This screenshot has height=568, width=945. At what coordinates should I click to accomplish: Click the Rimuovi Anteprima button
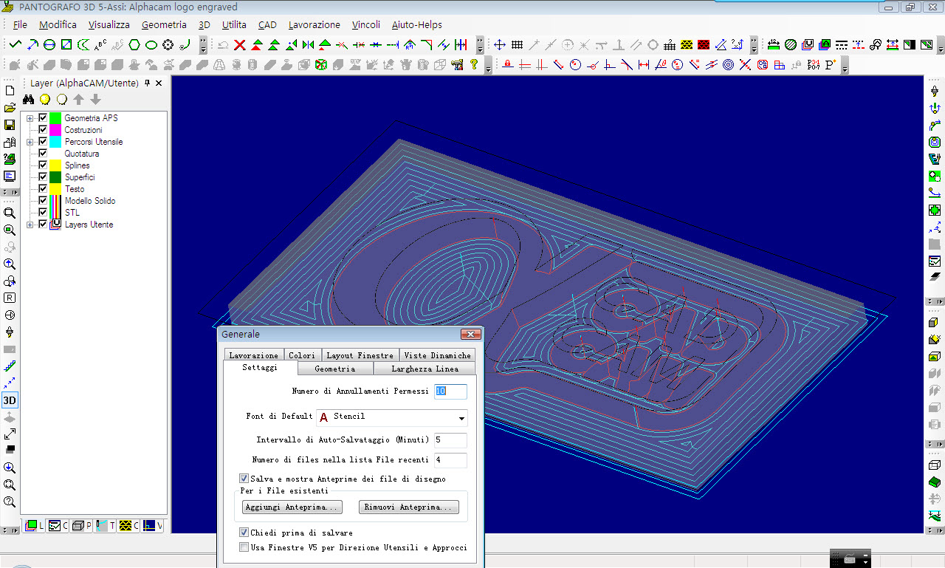tap(409, 507)
